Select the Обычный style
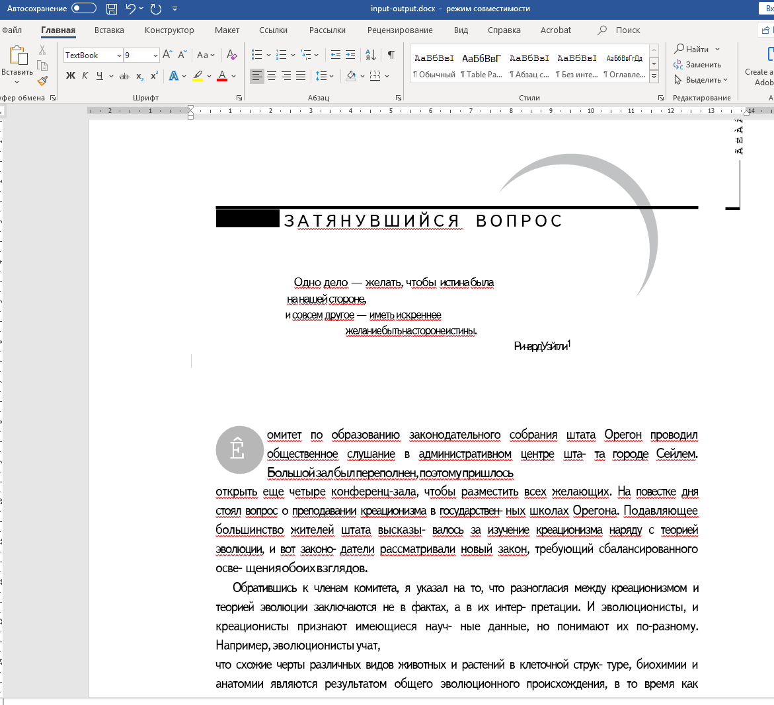The image size is (774, 705). [x=434, y=65]
